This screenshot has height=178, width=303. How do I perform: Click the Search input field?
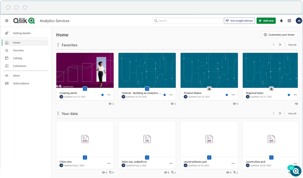tap(188, 21)
